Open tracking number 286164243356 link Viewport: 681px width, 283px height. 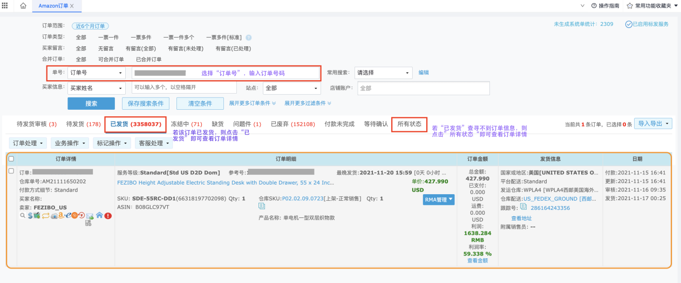tap(550, 208)
